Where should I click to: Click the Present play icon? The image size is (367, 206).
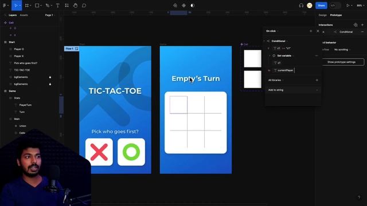pos(348,5)
